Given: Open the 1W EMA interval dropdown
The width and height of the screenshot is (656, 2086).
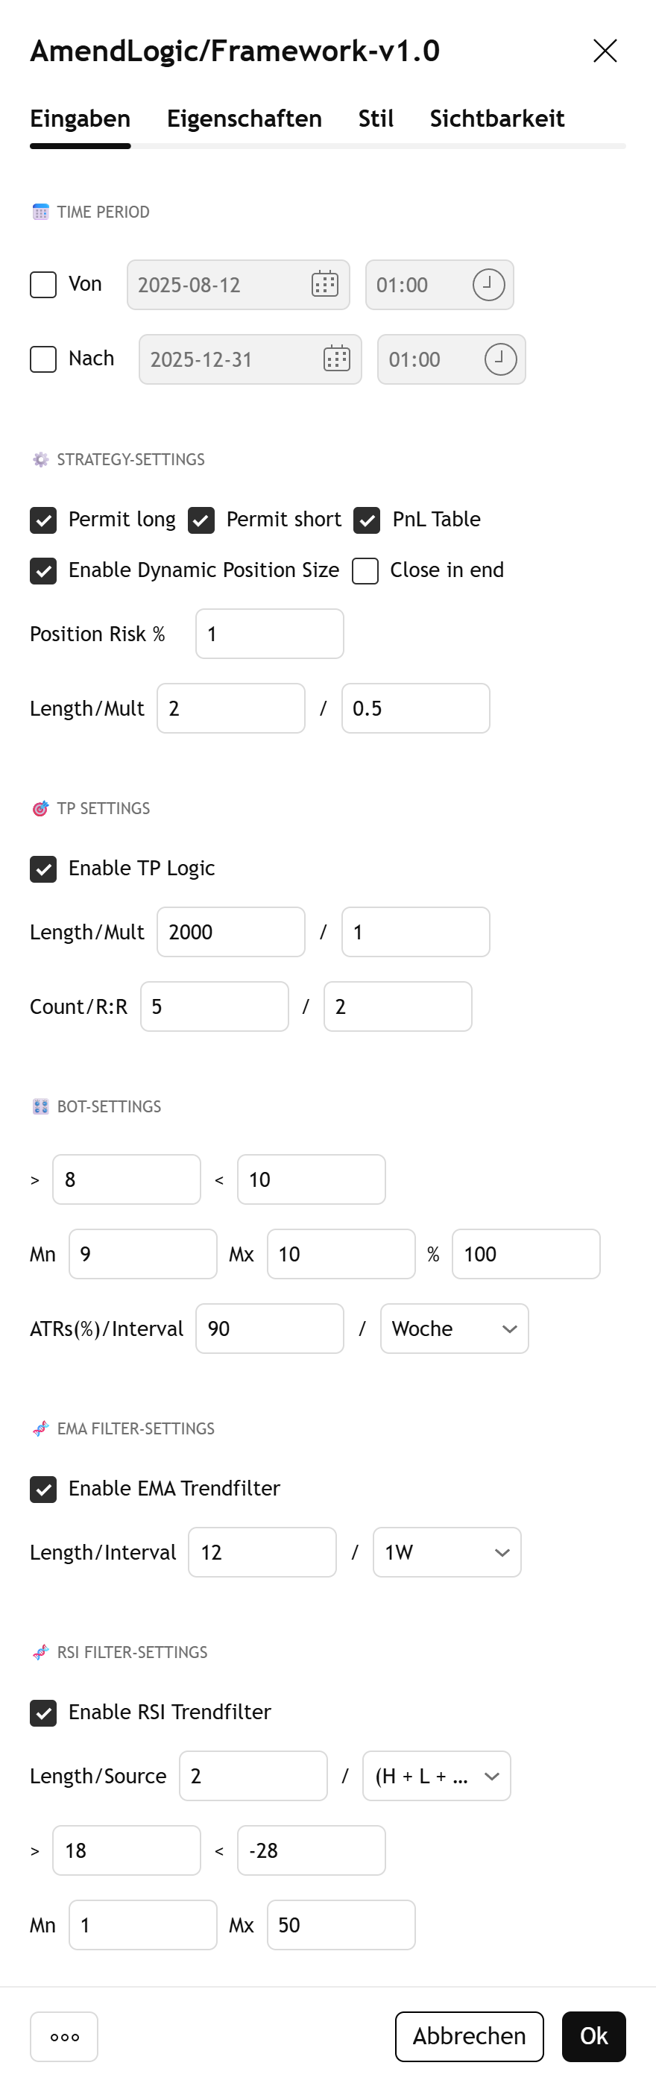Looking at the screenshot, I should tap(447, 1551).
